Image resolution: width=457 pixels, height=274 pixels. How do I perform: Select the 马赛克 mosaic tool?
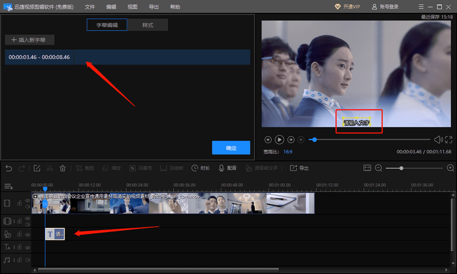pos(141,168)
